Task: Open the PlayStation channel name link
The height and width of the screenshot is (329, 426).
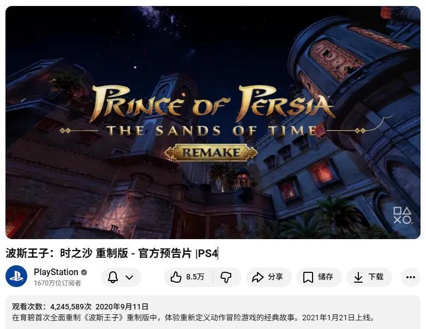Action: (56, 272)
